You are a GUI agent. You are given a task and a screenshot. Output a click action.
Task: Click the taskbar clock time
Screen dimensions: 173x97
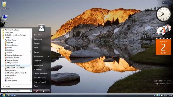[x=171, y=95]
